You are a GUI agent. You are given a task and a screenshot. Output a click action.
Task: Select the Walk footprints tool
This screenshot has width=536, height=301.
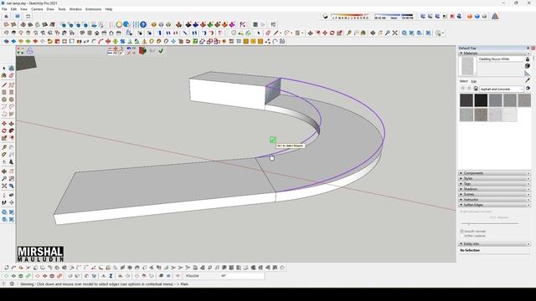(4, 202)
